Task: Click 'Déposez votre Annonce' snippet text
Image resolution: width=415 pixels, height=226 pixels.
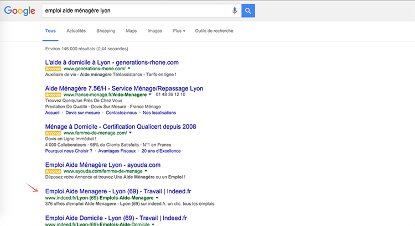Action: click(x=115, y=177)
